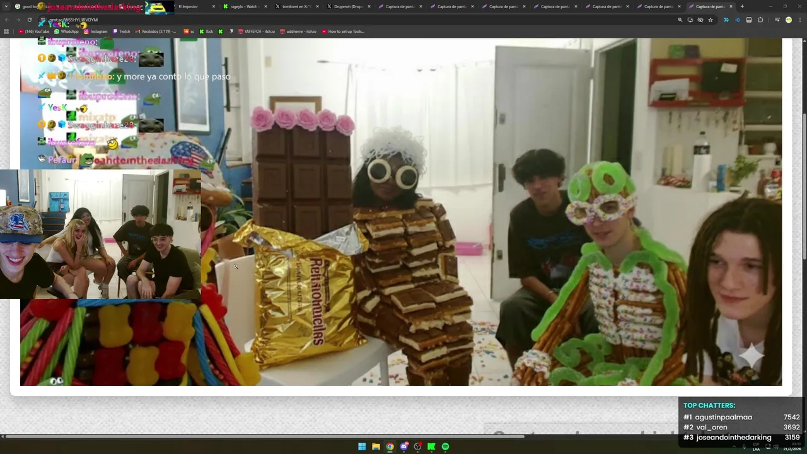Open the oddnerve itch.io bookmark

(x=298, y=31)
